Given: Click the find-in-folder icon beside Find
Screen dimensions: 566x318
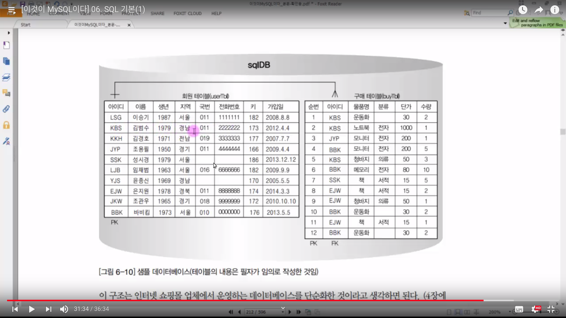Looking at the screenshot, I should [467, 13].
